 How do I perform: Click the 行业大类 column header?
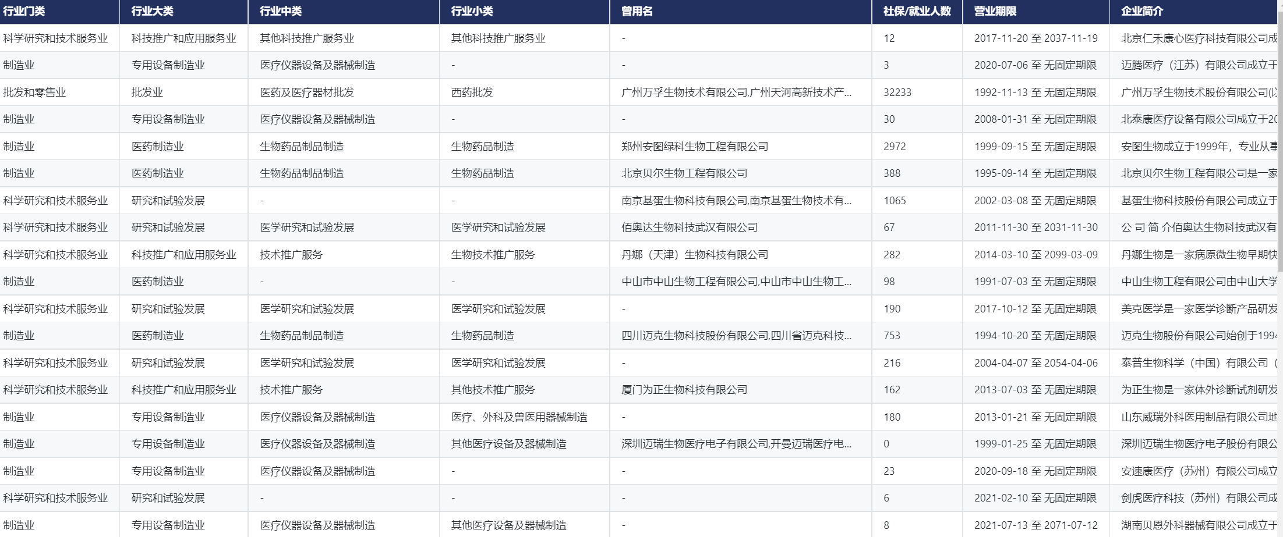click(x=153, y=11)
